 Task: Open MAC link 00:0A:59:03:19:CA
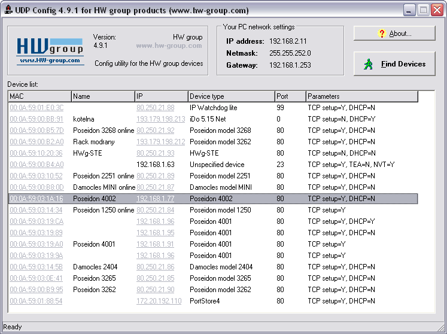pyautogui.click(x=37, y=221)
